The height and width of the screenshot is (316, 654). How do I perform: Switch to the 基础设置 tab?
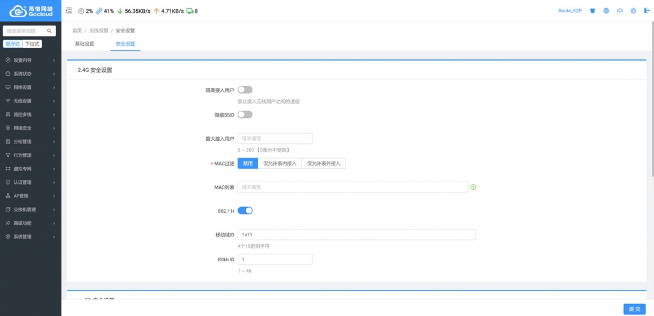coord(85,44)
